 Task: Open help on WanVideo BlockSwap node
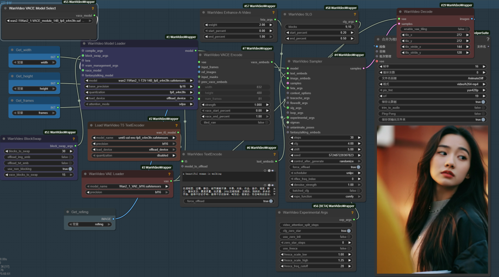click(x=73, y=139)
